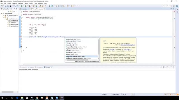Maximize the Package Explorer panel
The width and height of the screenshot is (179, 100).
click(17, 9)
